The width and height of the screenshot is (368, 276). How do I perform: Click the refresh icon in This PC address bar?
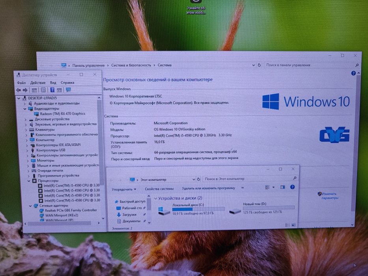click(198, 179)
